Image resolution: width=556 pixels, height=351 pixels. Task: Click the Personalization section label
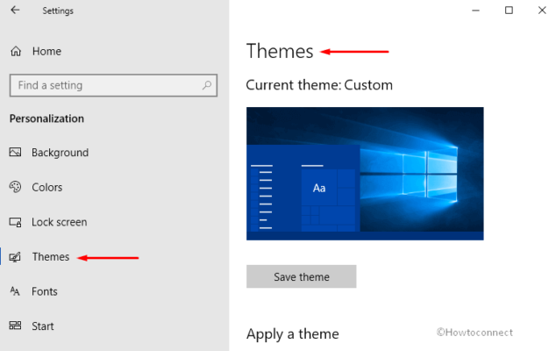[x=46, y=118]
